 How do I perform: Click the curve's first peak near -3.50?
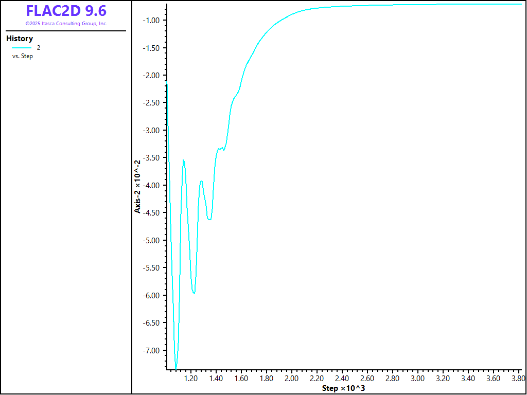(184, 160)
